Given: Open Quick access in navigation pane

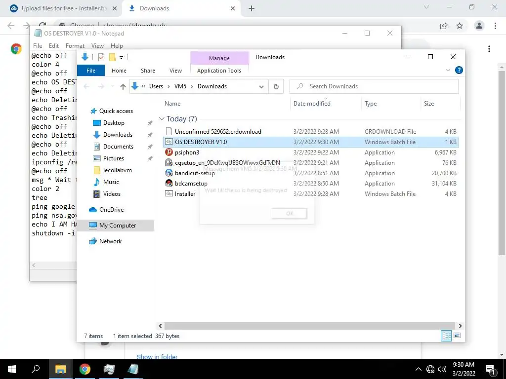Looking at the screenshot, I should (116, 111).
